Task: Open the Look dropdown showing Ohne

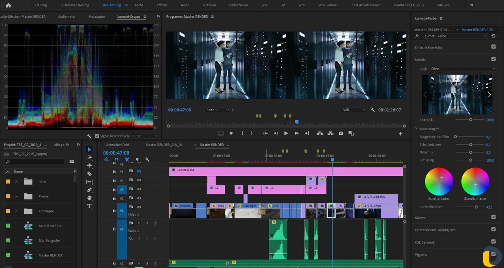Action: pos(463,69)
